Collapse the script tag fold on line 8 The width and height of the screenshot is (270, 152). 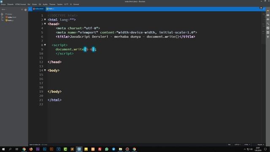point(45,45)
